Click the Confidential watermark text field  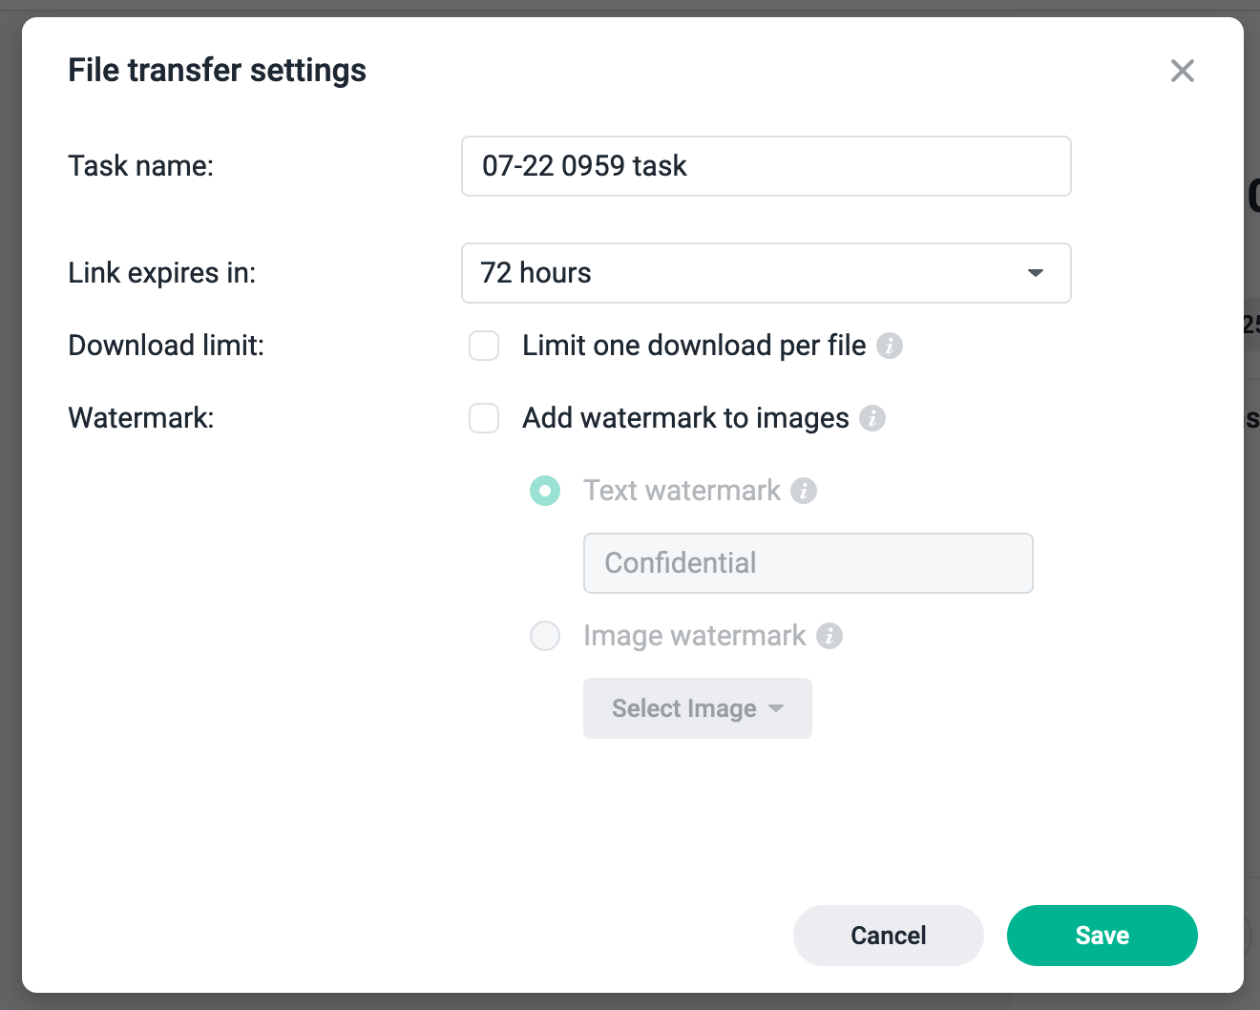point(808,563)
